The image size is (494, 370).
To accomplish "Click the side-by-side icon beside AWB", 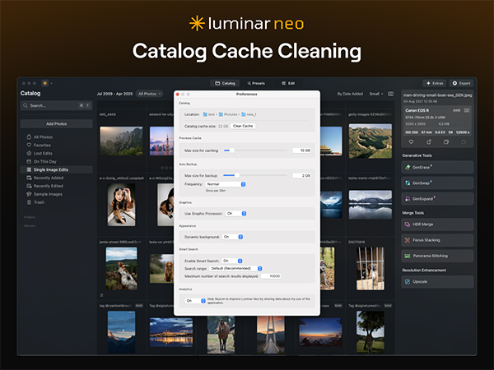I will click(467, 110).
